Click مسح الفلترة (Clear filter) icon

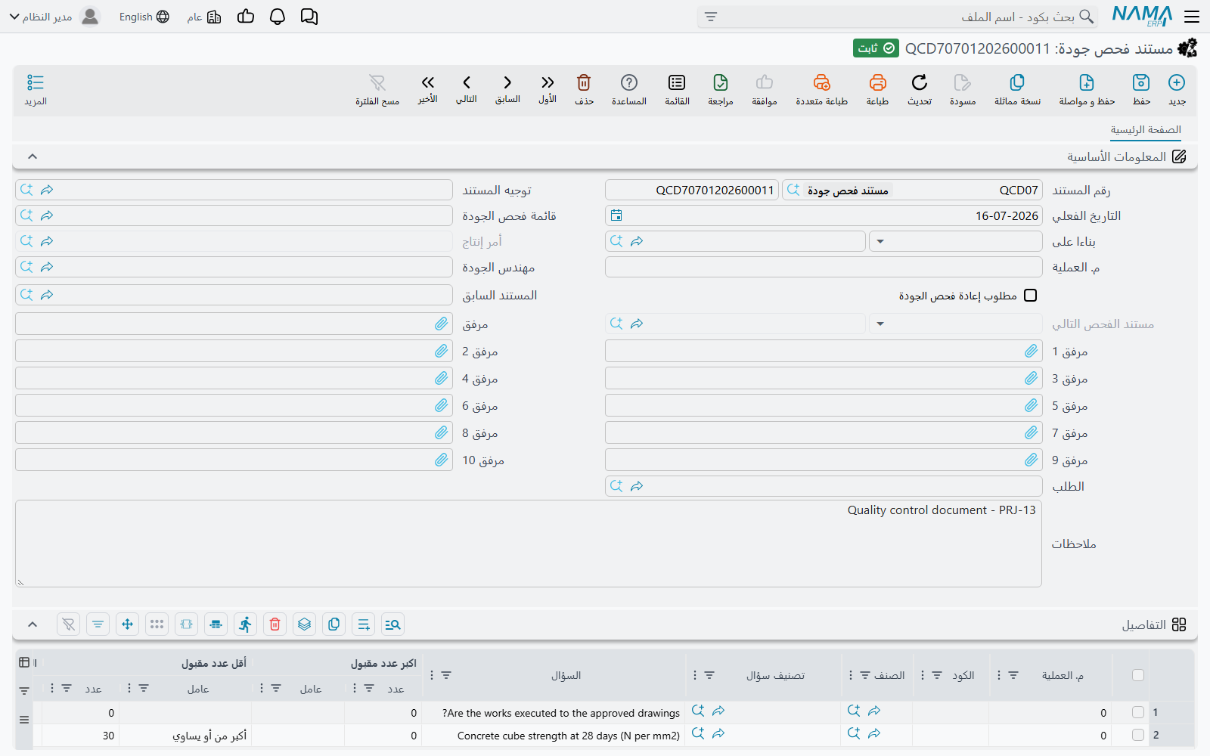(x=377, y=82)
